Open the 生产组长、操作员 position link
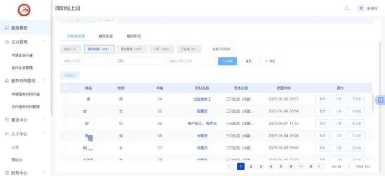The image size is (385, 176). point(202,123)
